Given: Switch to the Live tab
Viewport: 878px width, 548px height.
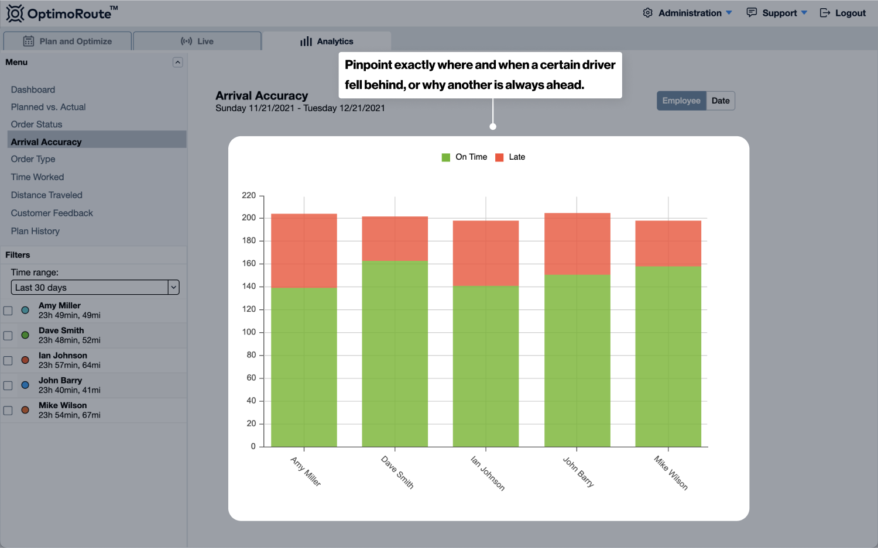Looking at the screenshot, I should click(x=197, y=41).
